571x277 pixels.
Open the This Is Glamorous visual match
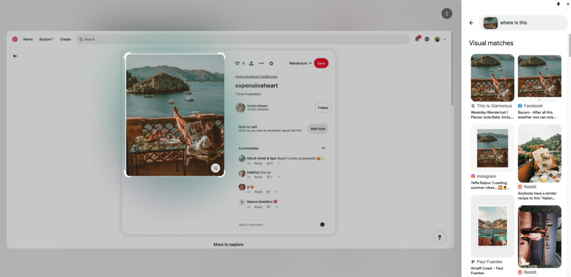point(492,77)
